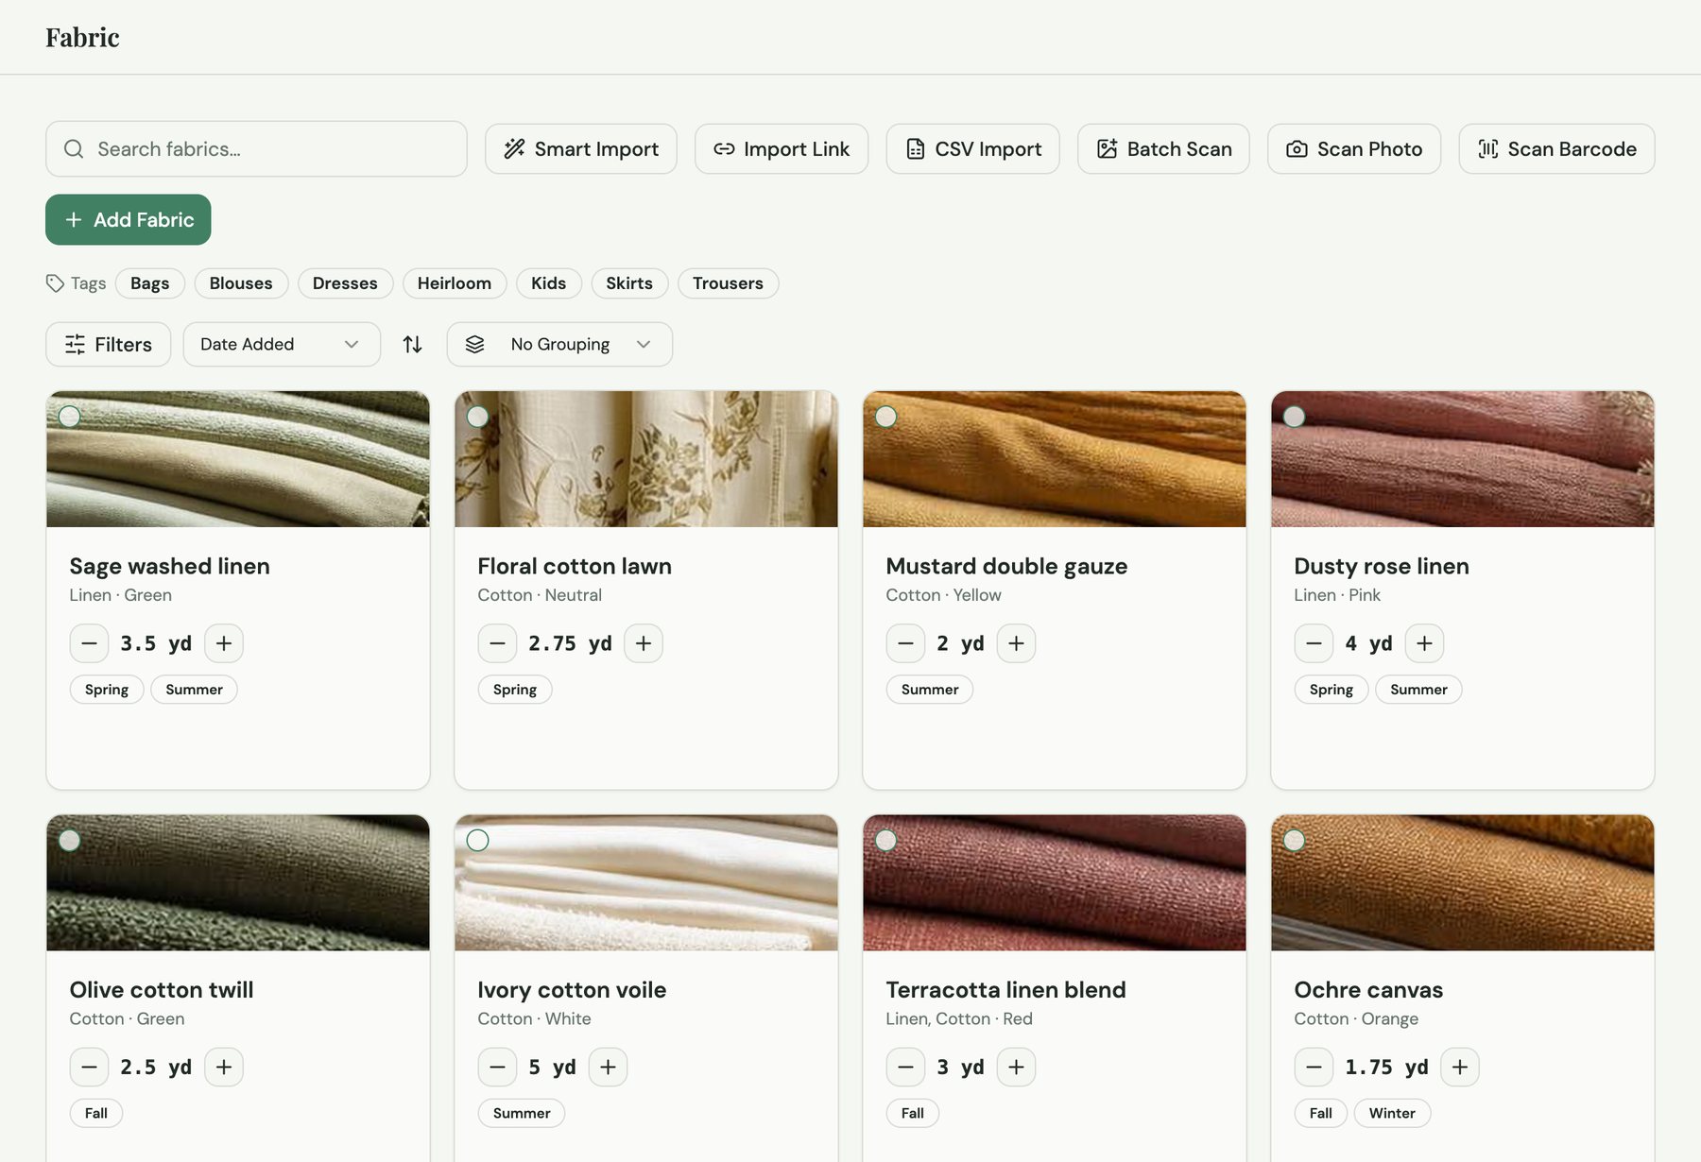Select the Skirts tag chip
Viewport: 1701px width, 1162px height.
629,283
